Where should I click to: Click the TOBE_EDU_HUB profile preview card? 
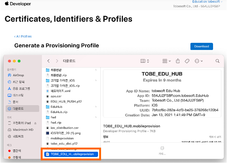(162, 94)
